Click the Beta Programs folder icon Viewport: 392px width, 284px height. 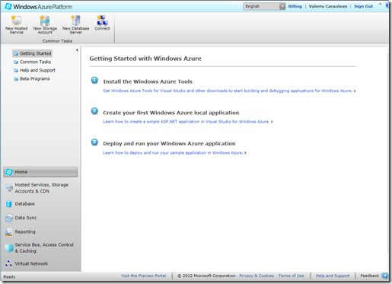[16, 79]
